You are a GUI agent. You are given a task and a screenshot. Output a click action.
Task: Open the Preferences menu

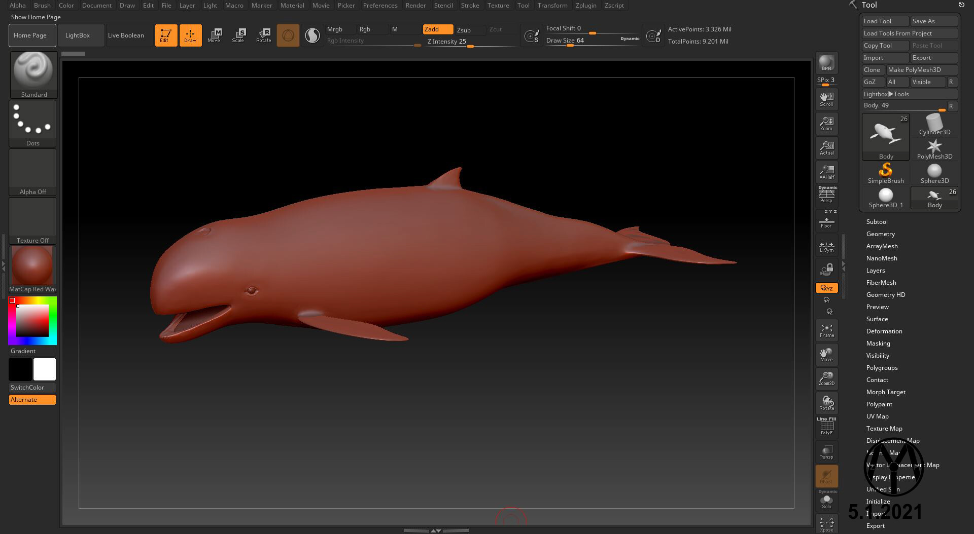click(x=380, y=5)
